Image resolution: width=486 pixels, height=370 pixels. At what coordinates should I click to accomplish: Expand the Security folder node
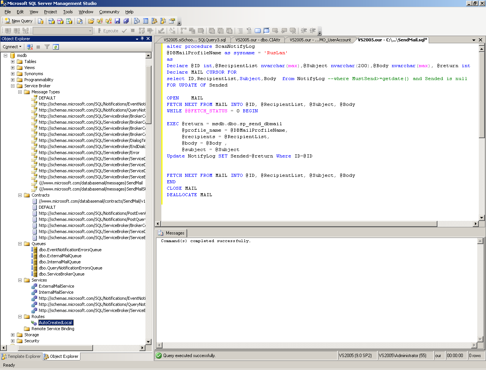(x=13, y=341)
